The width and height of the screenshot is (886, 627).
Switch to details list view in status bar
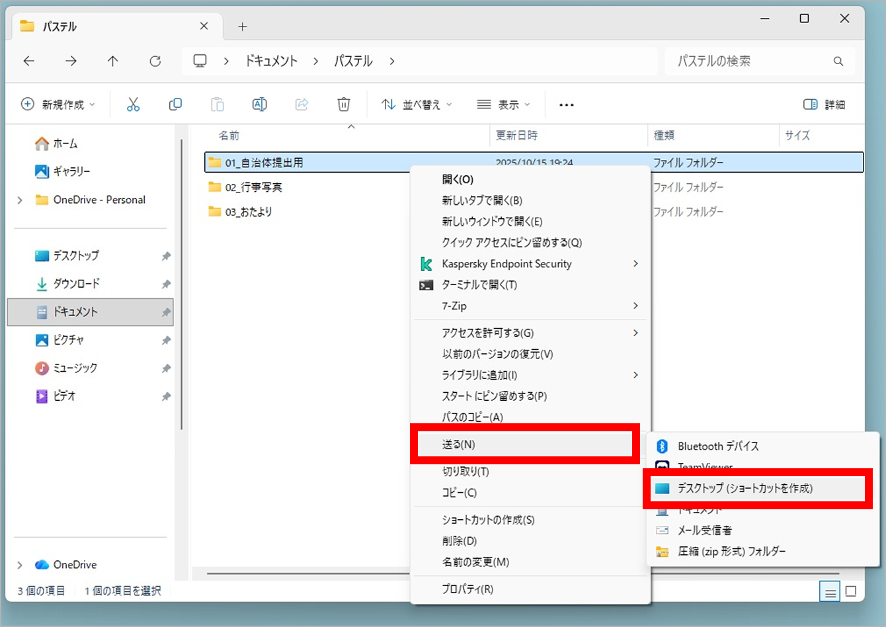[829, 592]
